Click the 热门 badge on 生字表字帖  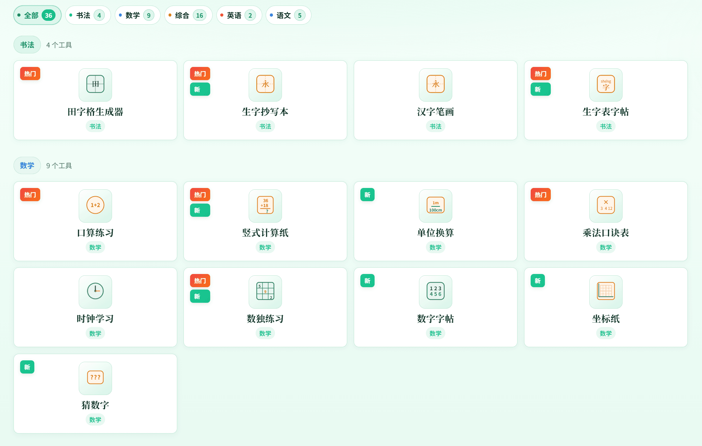(541, 74)
